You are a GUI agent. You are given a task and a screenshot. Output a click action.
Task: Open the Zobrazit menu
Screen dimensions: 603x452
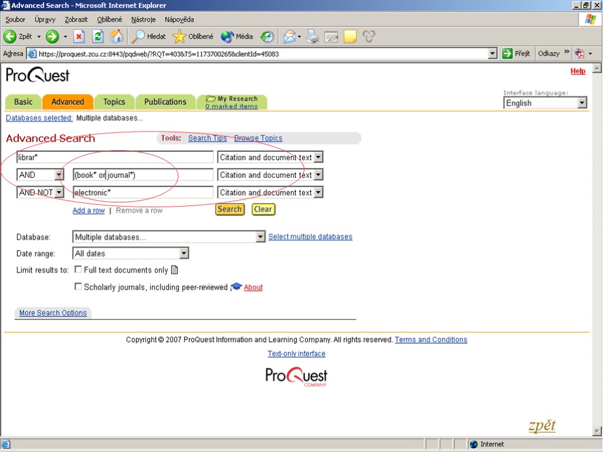pyautogui.click(x=76, y=19)
